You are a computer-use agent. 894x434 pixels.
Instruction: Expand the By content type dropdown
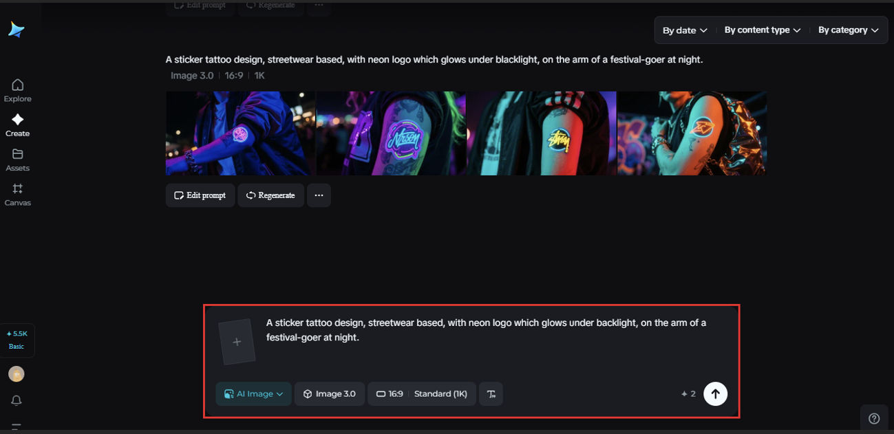[x=762, y=30]
